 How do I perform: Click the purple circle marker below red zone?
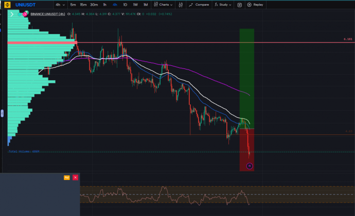[x=249, y=166]
